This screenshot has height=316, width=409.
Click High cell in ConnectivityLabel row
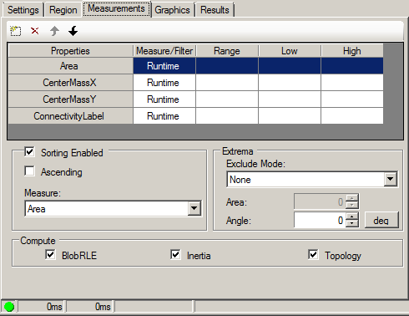[352, 116]
